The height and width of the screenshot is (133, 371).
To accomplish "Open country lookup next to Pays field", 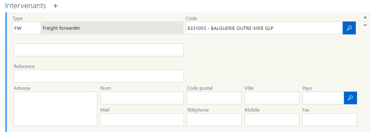I will pos(350,98).
